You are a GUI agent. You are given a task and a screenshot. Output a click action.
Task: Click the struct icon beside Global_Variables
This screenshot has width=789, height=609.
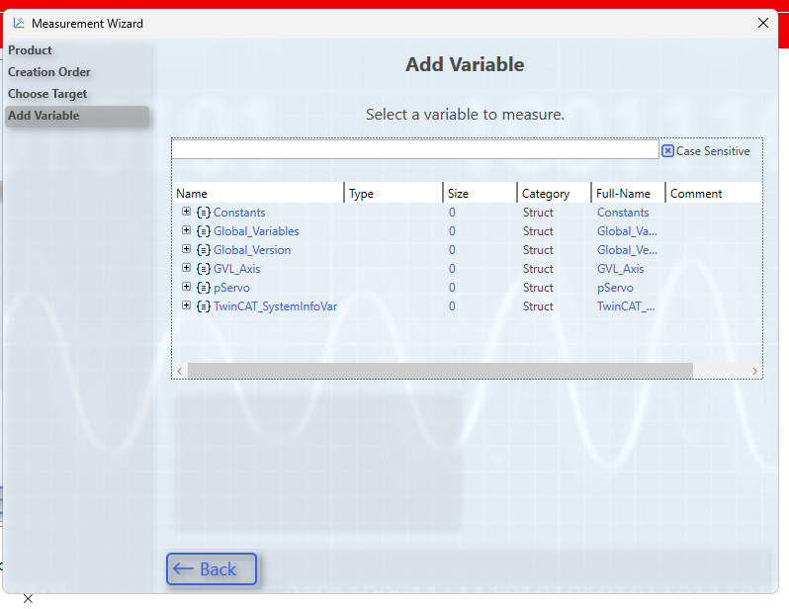coord(204,231)
